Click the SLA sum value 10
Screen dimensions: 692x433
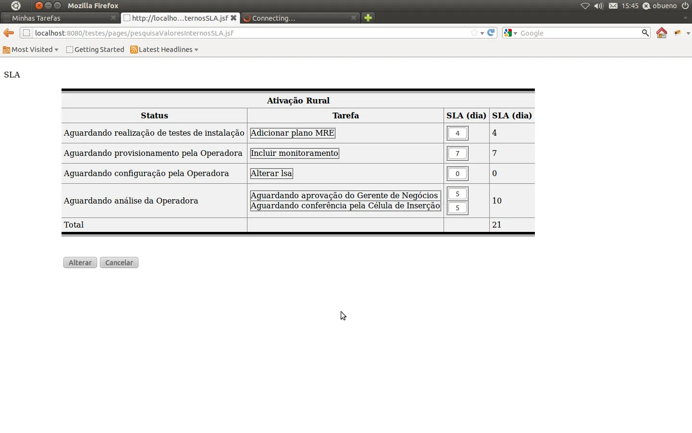[497, 201]
